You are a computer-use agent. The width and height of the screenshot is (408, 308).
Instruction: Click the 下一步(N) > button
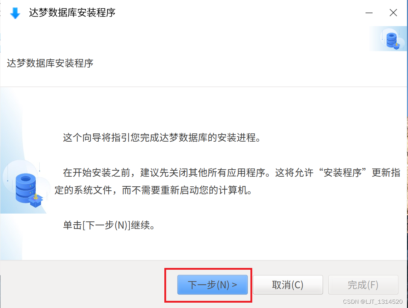coord(212,285)
